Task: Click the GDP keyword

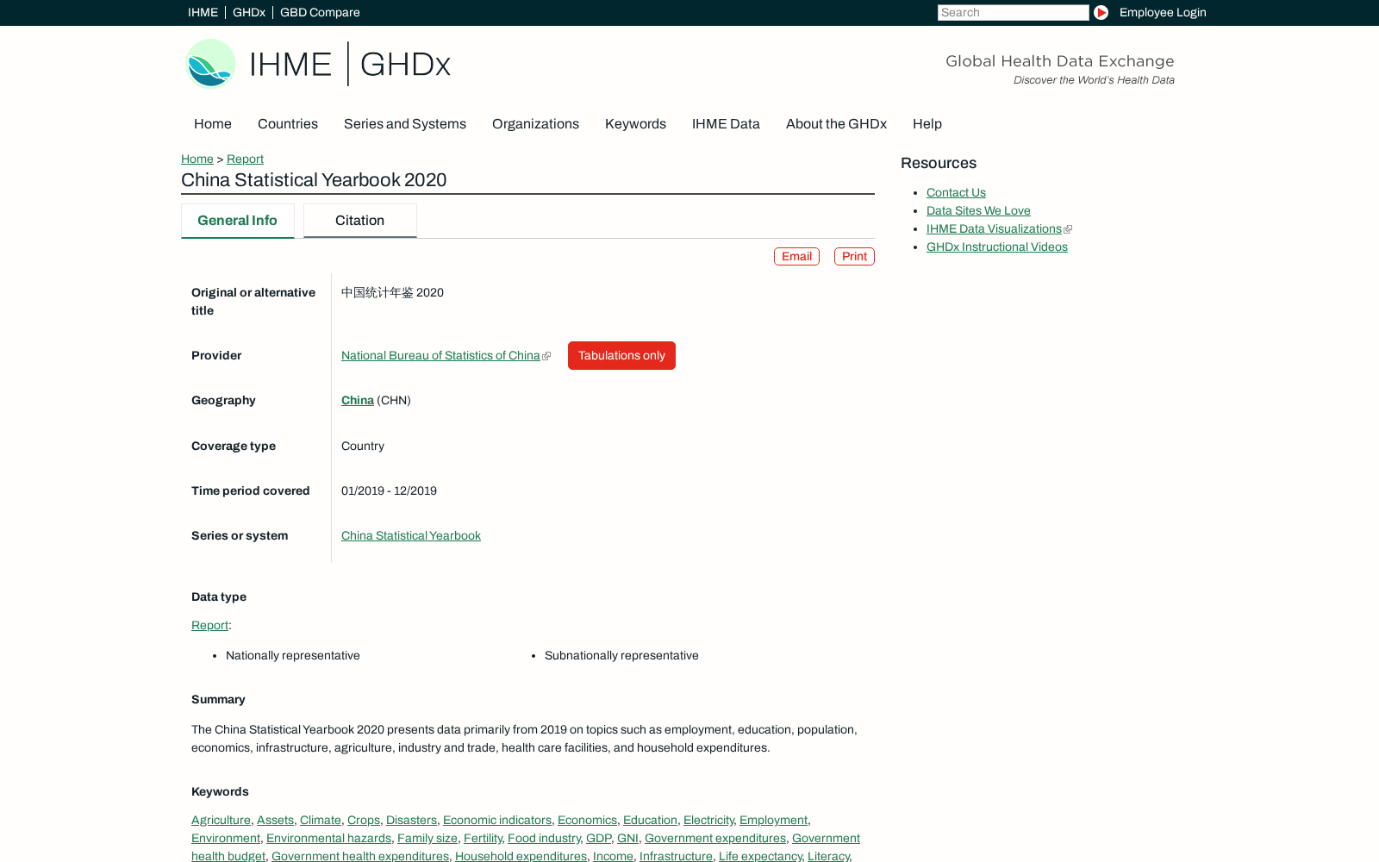Action: pos(598,839)
